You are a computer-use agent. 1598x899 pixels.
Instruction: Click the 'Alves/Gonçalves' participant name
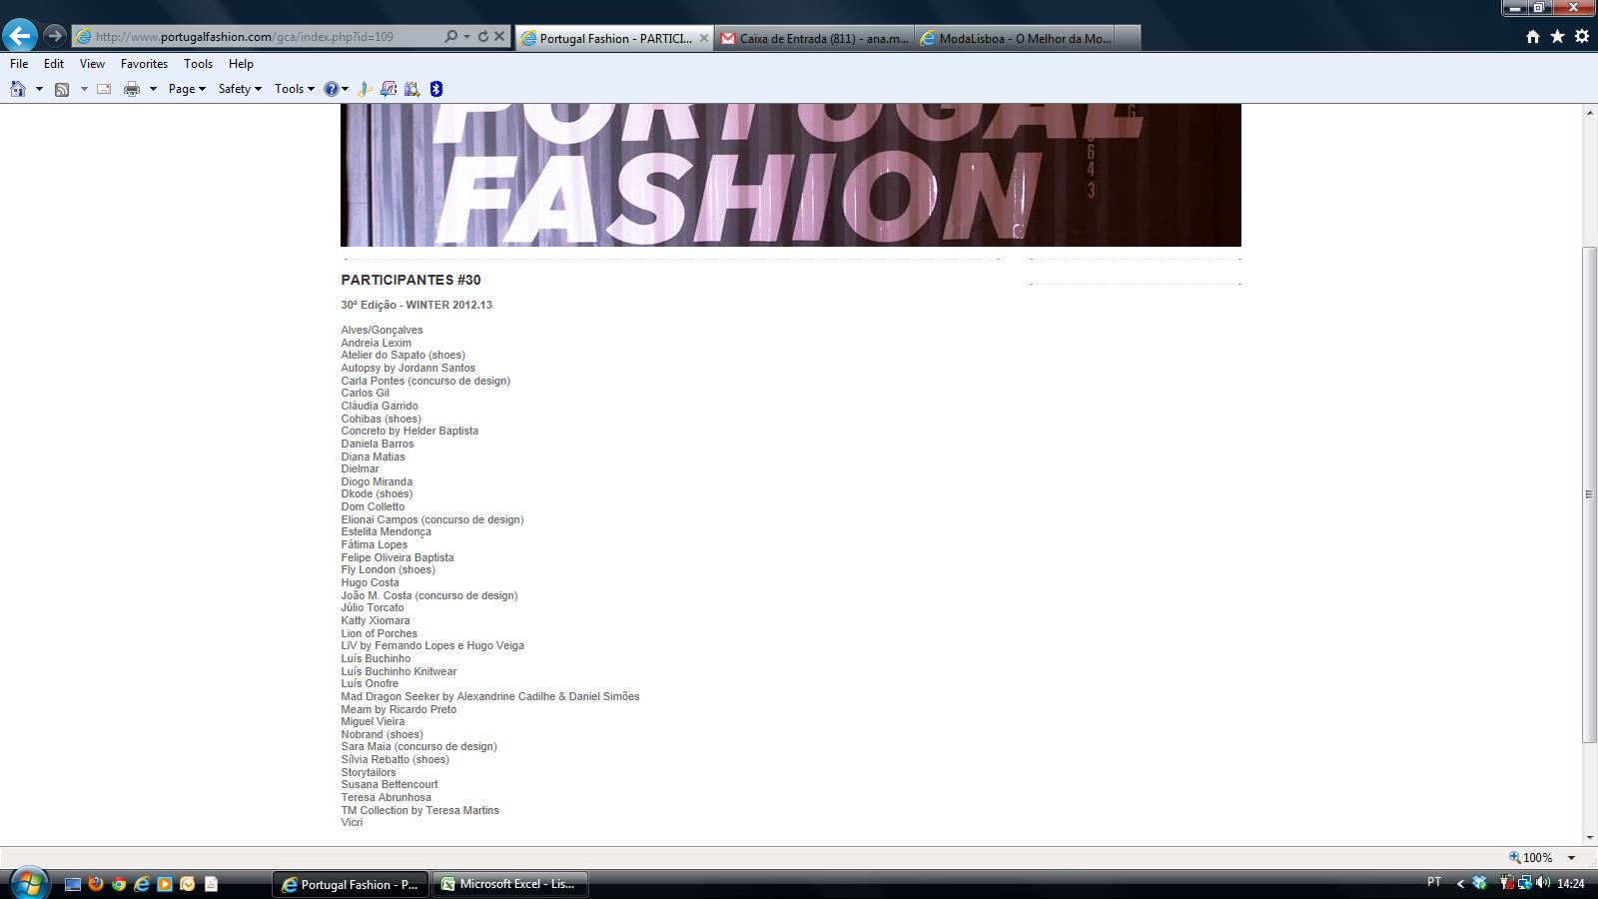click(382, 330)
